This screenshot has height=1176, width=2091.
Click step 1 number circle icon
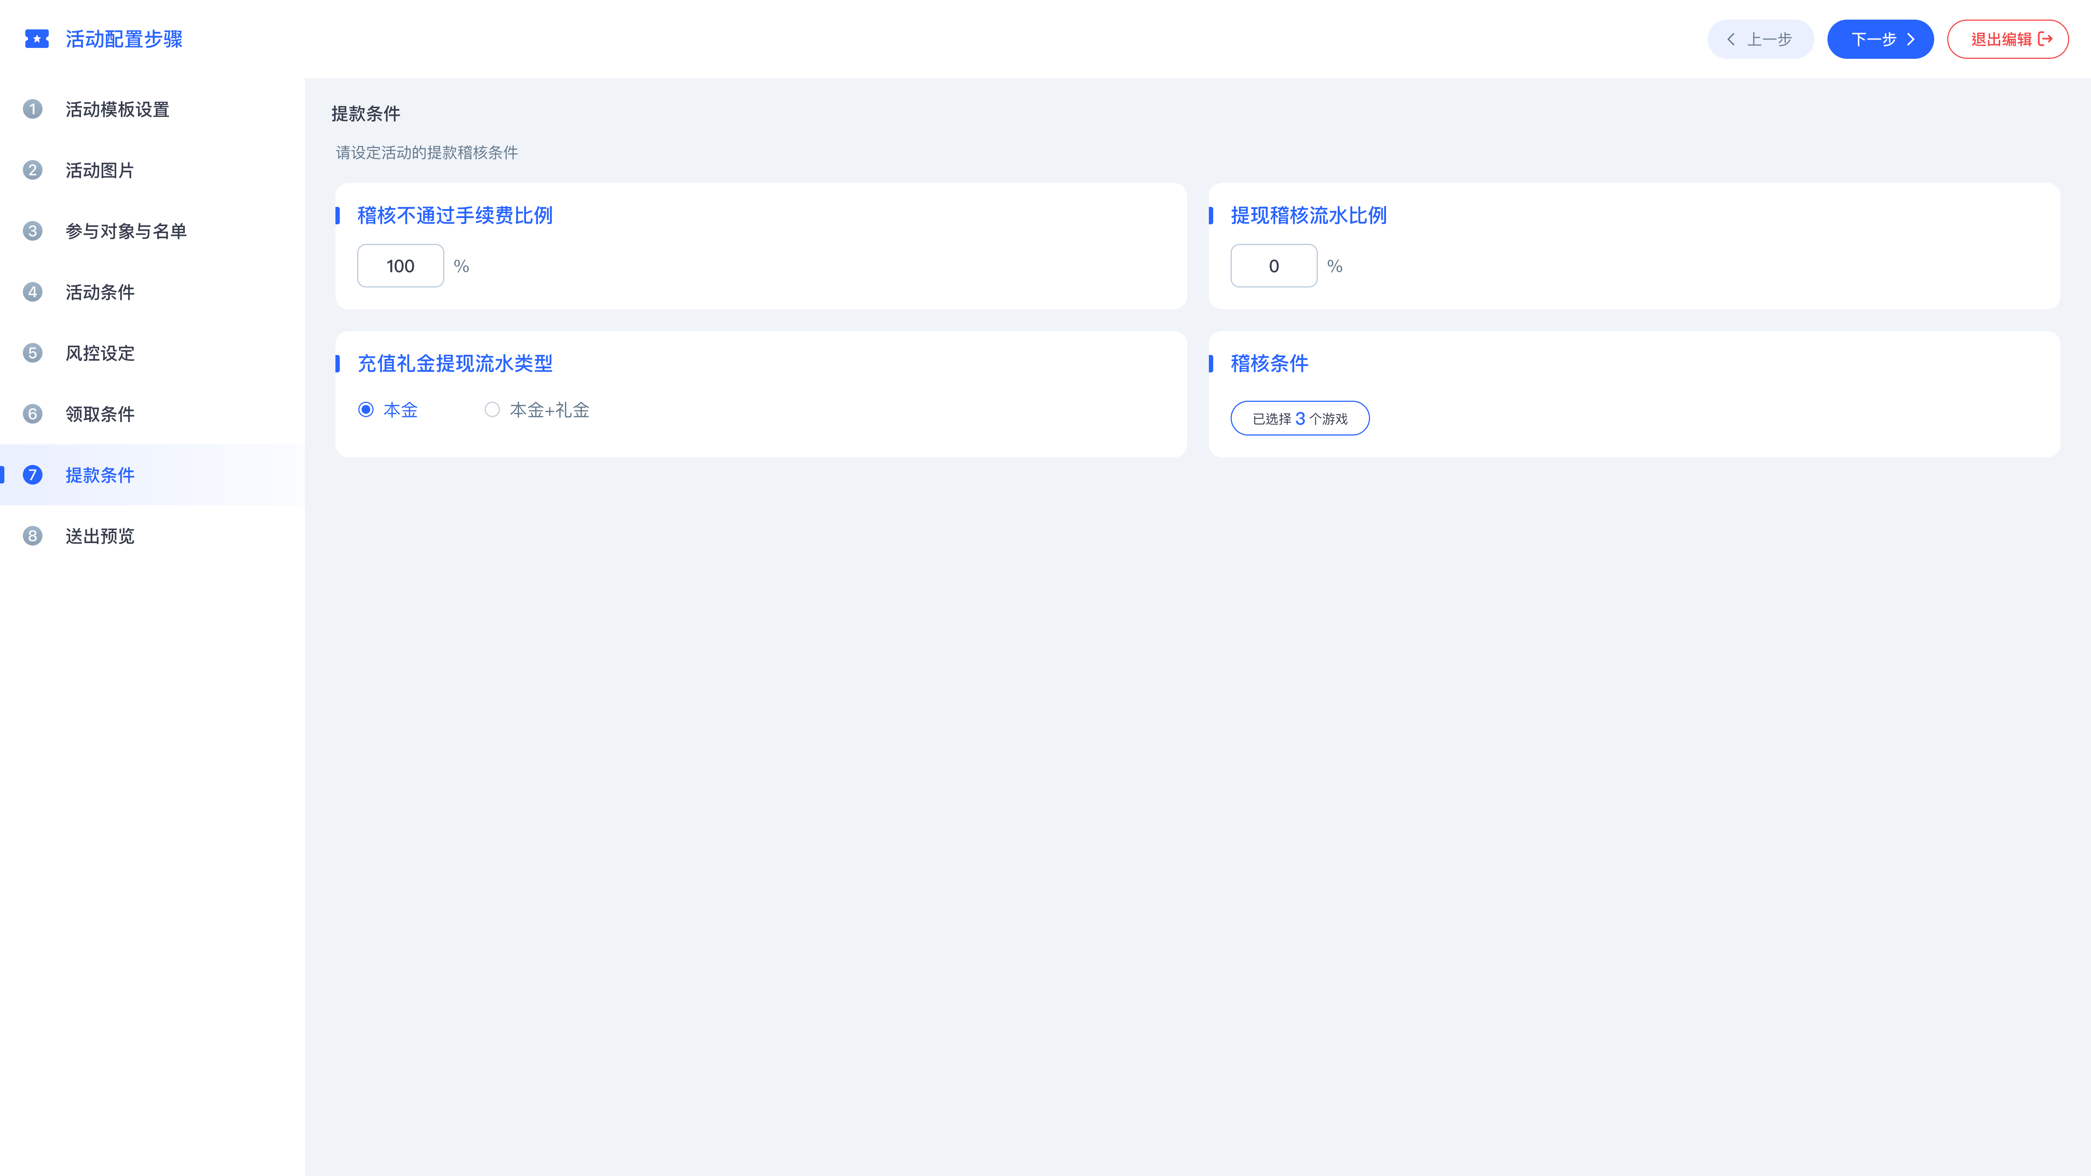click(32, 109)
